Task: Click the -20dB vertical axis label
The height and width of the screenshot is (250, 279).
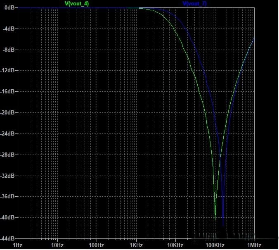Action: pyautogui.click(x=7, y=112)
